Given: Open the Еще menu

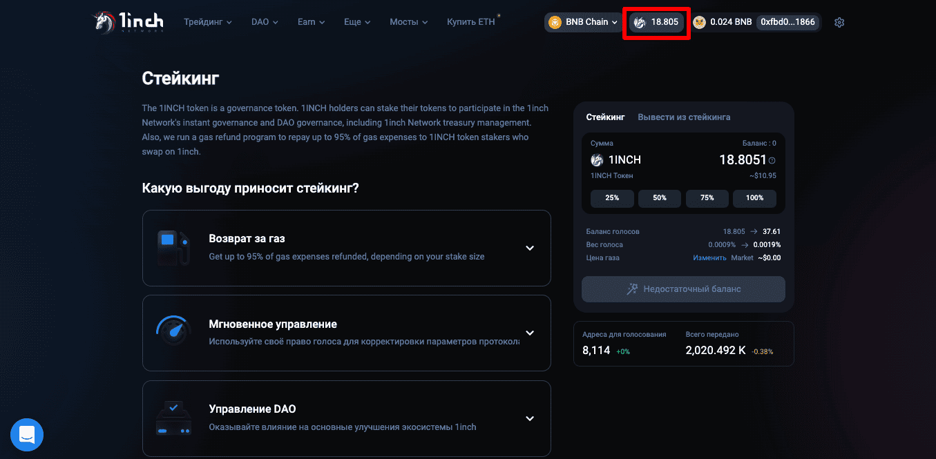Looking at the screenshot, I should tap(357, 22).
